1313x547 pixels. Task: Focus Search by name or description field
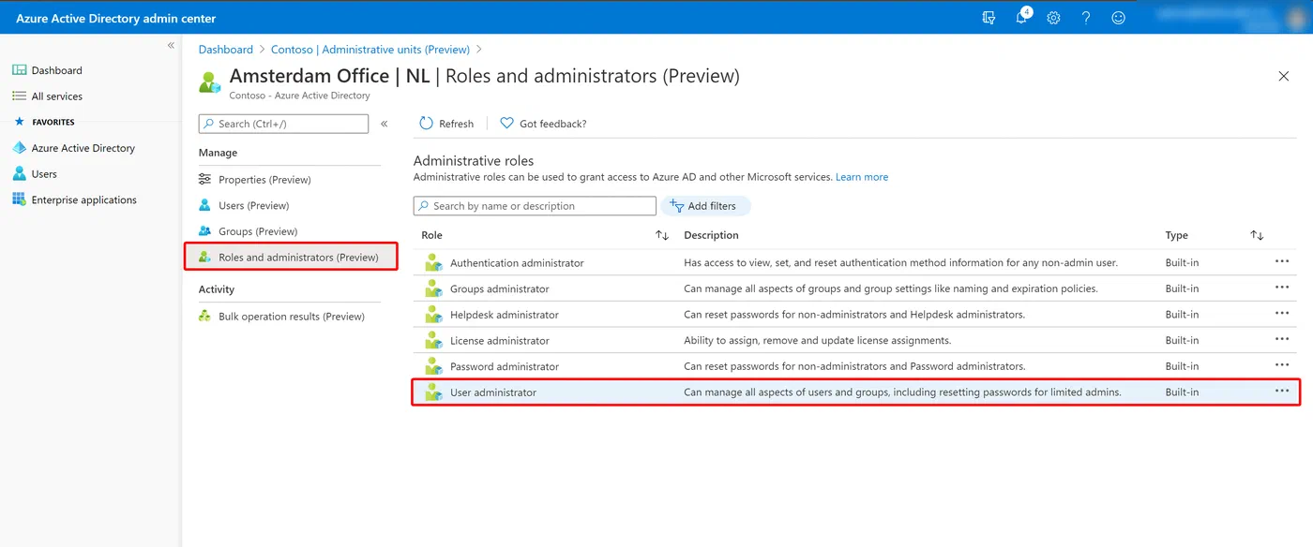535,206
